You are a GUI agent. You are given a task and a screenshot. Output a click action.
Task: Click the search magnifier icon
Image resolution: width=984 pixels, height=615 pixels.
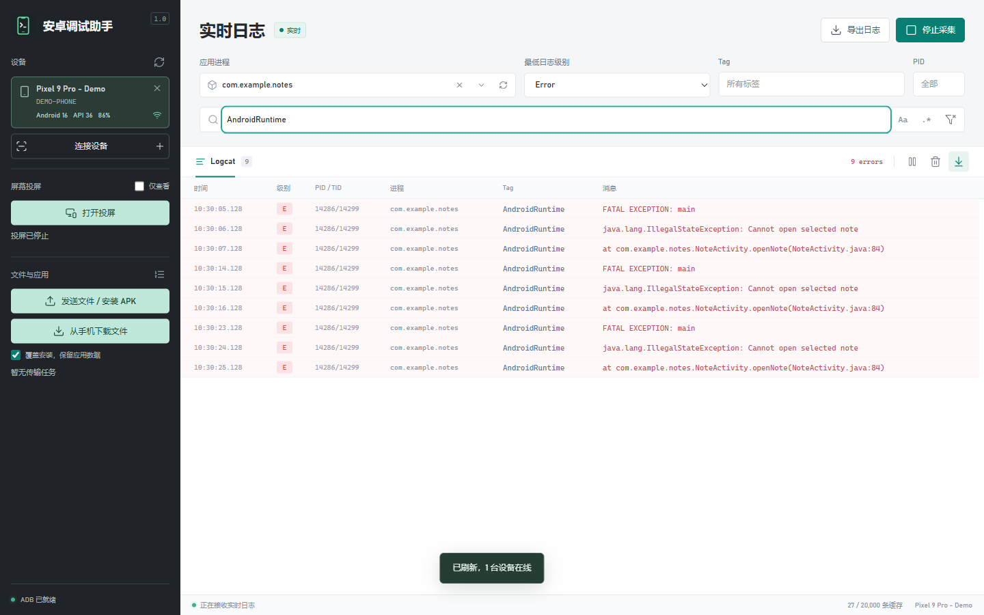pyautogui.click(x=213, y=120)
